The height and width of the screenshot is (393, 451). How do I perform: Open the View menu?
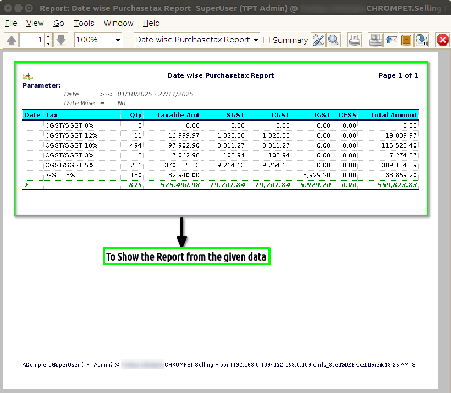pyautogui.click(x=35, y=23)
